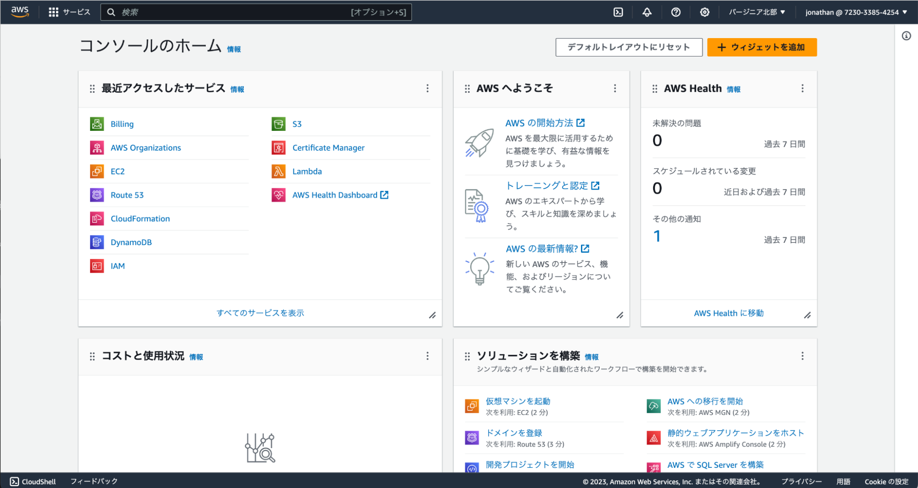Grab drag handle of AWS へようこそ widget

pos(467,89)
